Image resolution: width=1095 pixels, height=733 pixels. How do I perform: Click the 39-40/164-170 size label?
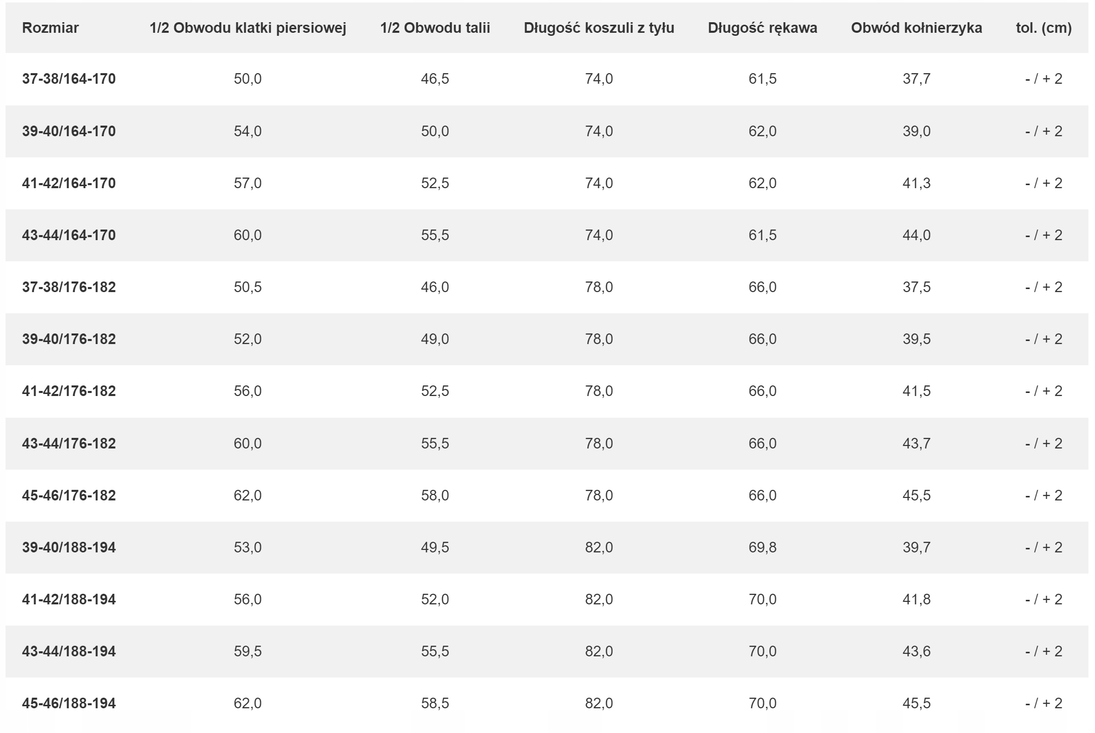pyautogui.click(x=69, y=131)
